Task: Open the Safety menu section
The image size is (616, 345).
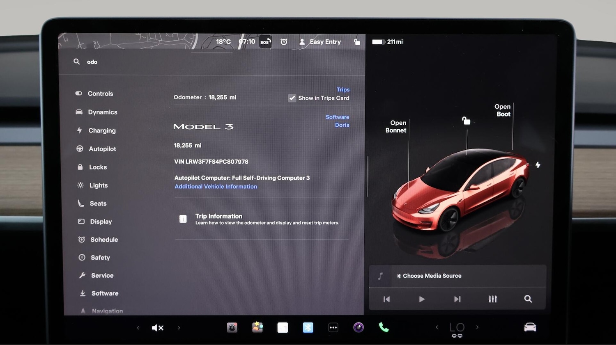Action: (x=94, y=258)
